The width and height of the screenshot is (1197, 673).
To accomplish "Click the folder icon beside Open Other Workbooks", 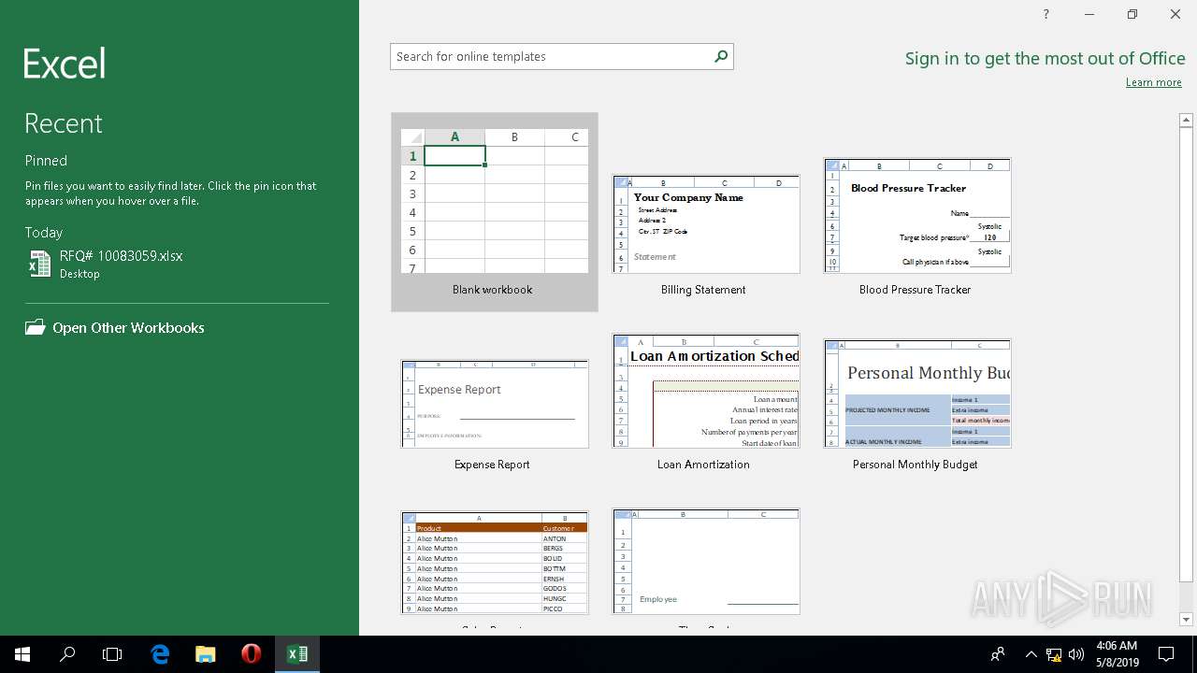I will [x=35, y=327].
